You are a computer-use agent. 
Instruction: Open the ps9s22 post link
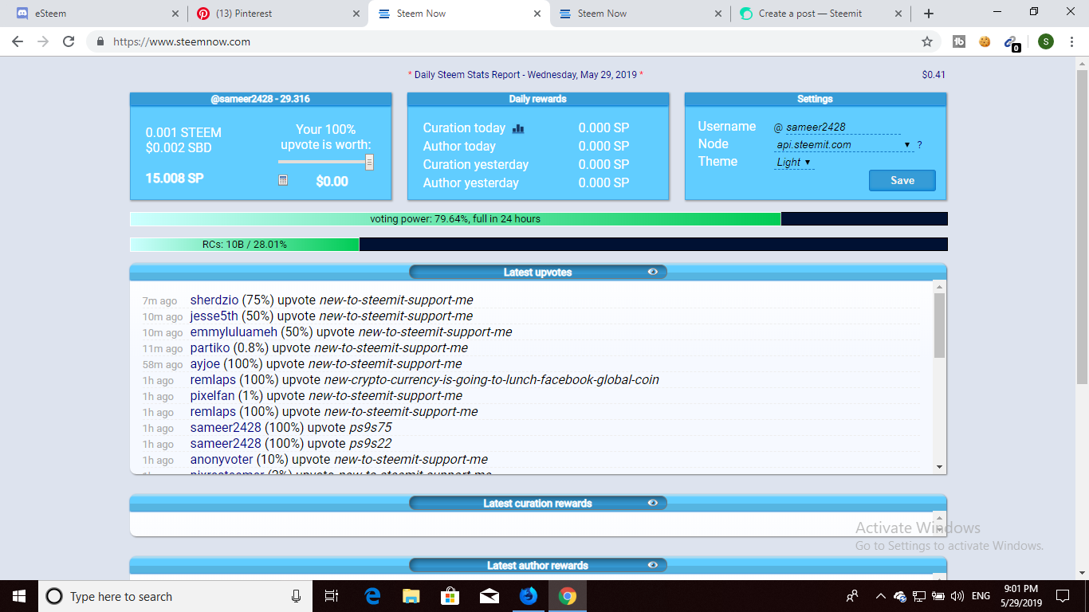point(371,444)
